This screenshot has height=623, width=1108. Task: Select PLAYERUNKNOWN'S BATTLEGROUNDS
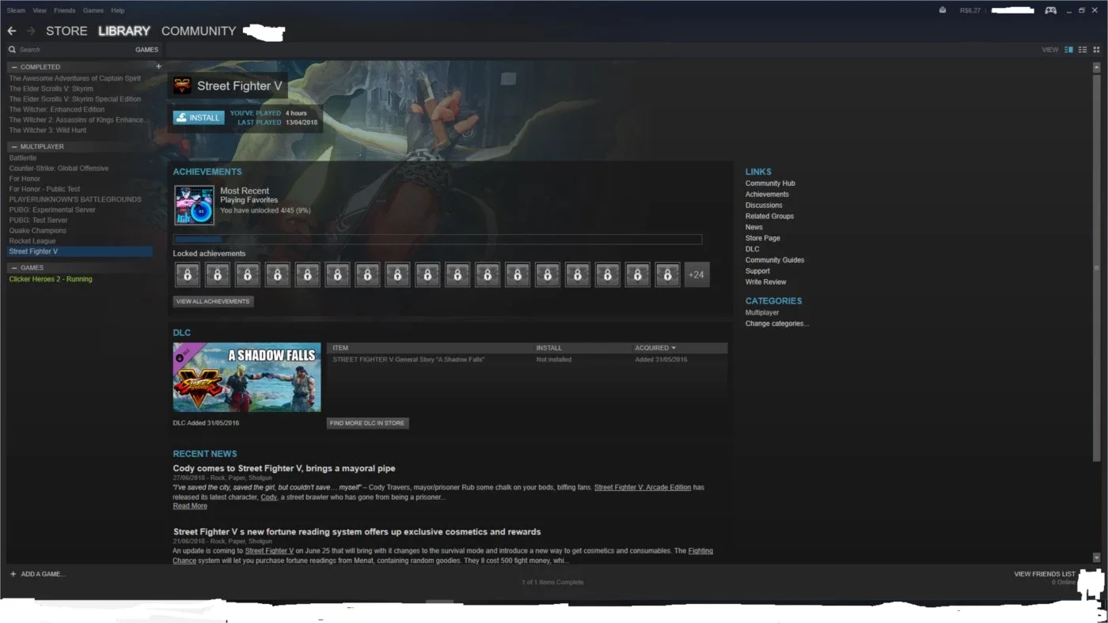coord(75,200)
